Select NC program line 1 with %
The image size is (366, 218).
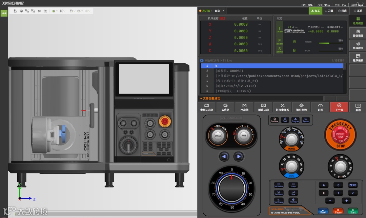[x=272, y=66]
